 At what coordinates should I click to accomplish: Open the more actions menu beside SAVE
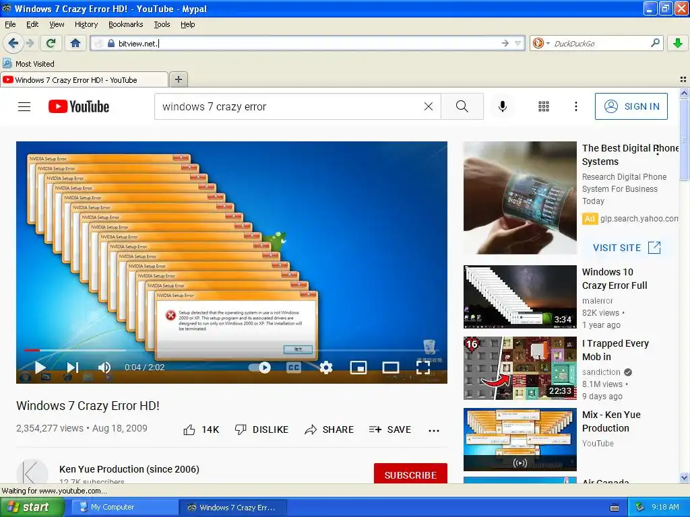434,430
